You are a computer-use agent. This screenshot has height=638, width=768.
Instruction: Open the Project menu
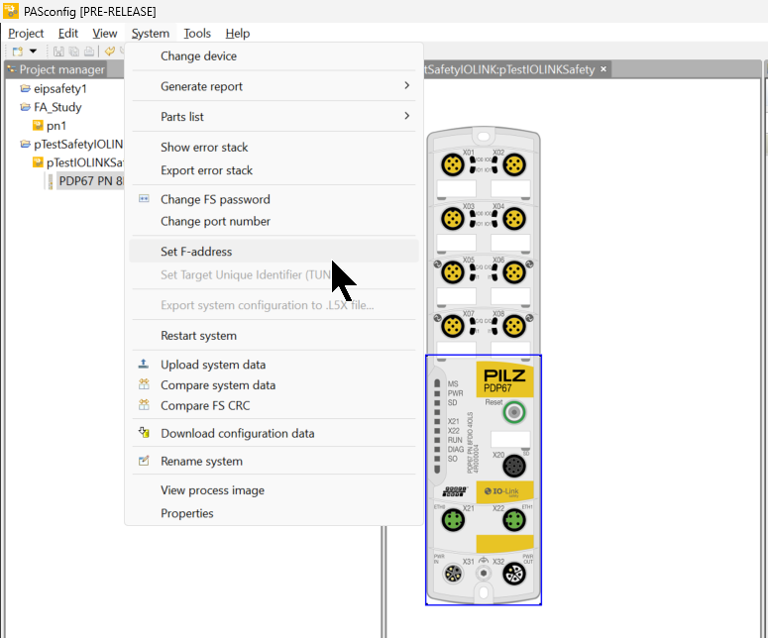(26, 34)
